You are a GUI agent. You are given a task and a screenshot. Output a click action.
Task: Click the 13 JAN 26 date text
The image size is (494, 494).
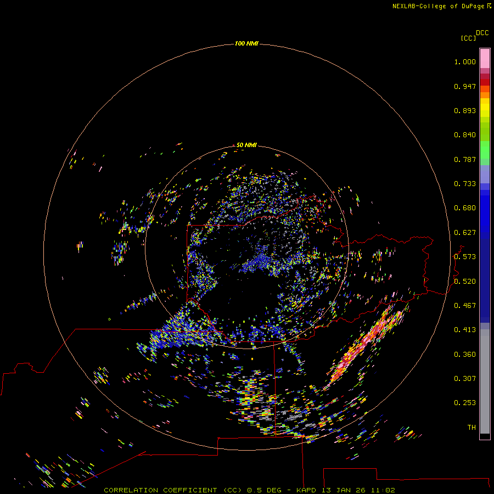coord(343,490)
